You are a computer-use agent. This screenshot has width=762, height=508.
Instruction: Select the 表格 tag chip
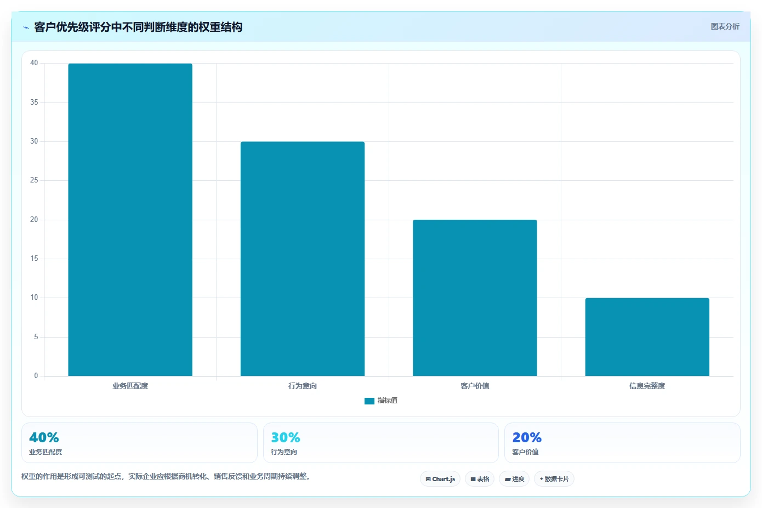pyautogui.click(x=480, y=479)
